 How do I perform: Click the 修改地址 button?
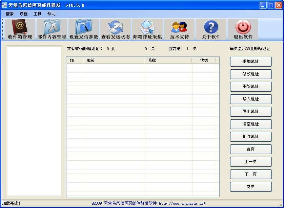251,74
